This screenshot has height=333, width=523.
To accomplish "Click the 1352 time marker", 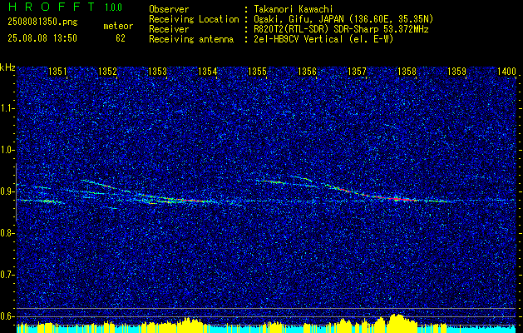I will [x=108, y=72].
